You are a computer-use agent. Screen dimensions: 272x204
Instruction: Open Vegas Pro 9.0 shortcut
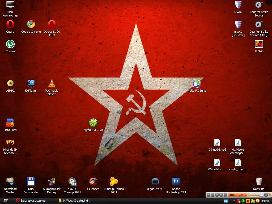pyautogui.click(x=155, y=181)
